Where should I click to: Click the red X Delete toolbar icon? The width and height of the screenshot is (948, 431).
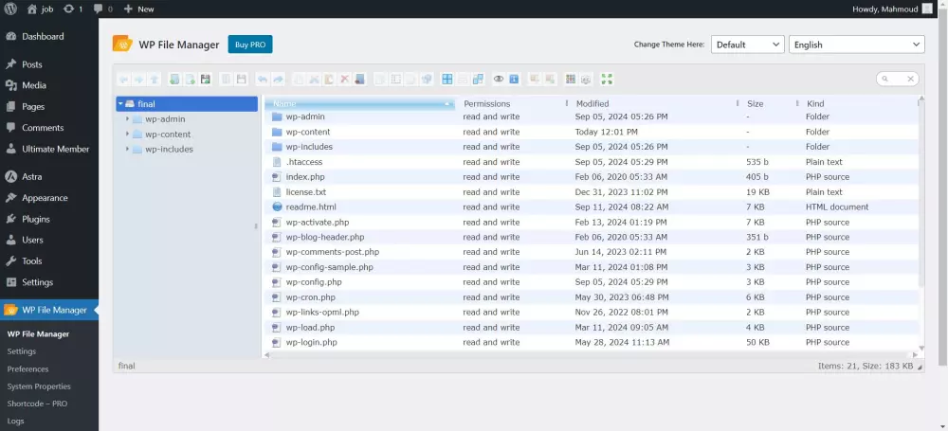click(x=345, y=80)
